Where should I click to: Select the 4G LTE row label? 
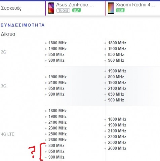pyautogui.click(x=8, y=134)
